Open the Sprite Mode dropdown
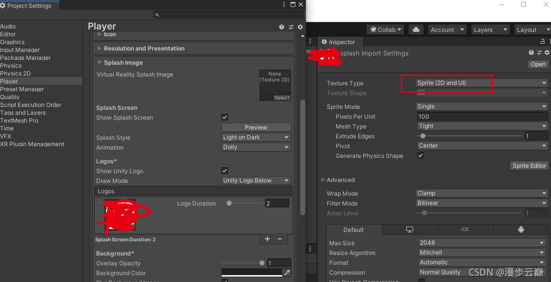 pyautogui.click(x=482, y=106)
